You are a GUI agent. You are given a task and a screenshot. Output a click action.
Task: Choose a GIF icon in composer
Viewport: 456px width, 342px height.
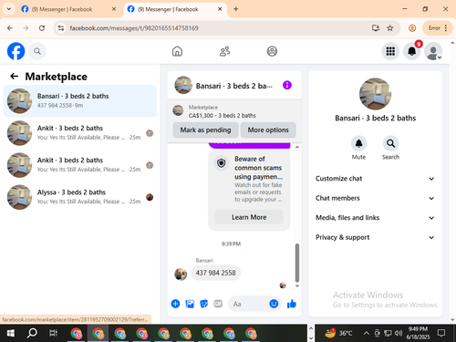(218, 304)
